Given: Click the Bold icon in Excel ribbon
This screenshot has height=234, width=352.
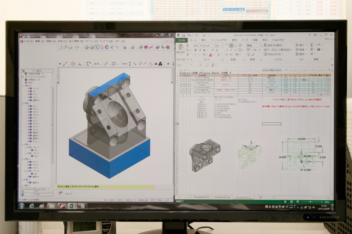Looking at the screenshot, I should point(196,50).
